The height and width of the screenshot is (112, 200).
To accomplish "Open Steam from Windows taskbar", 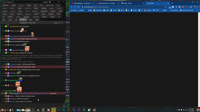I will (x=38, y=110).
